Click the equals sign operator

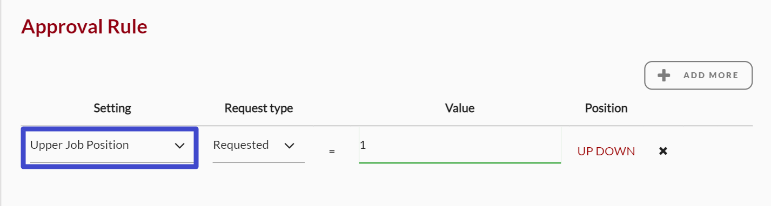click(x=332, y=152)
